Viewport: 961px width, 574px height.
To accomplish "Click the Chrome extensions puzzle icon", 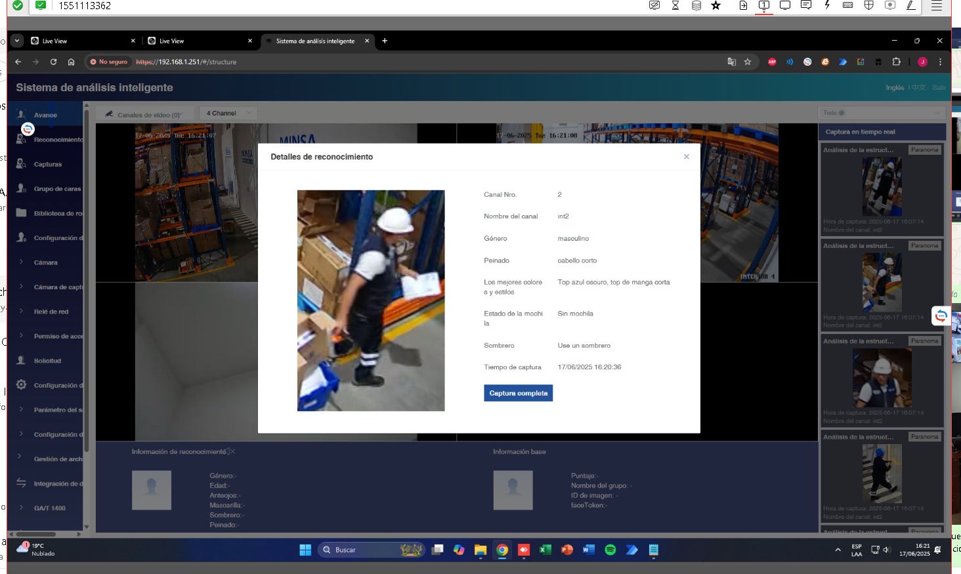I will pyautogui.click(x=896, y=62).
